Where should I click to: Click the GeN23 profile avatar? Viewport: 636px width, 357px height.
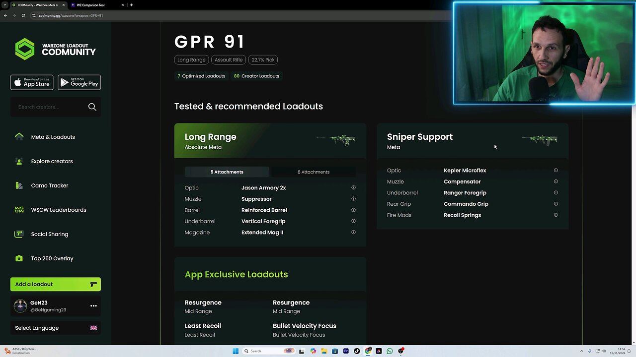(x=20, y=306)
